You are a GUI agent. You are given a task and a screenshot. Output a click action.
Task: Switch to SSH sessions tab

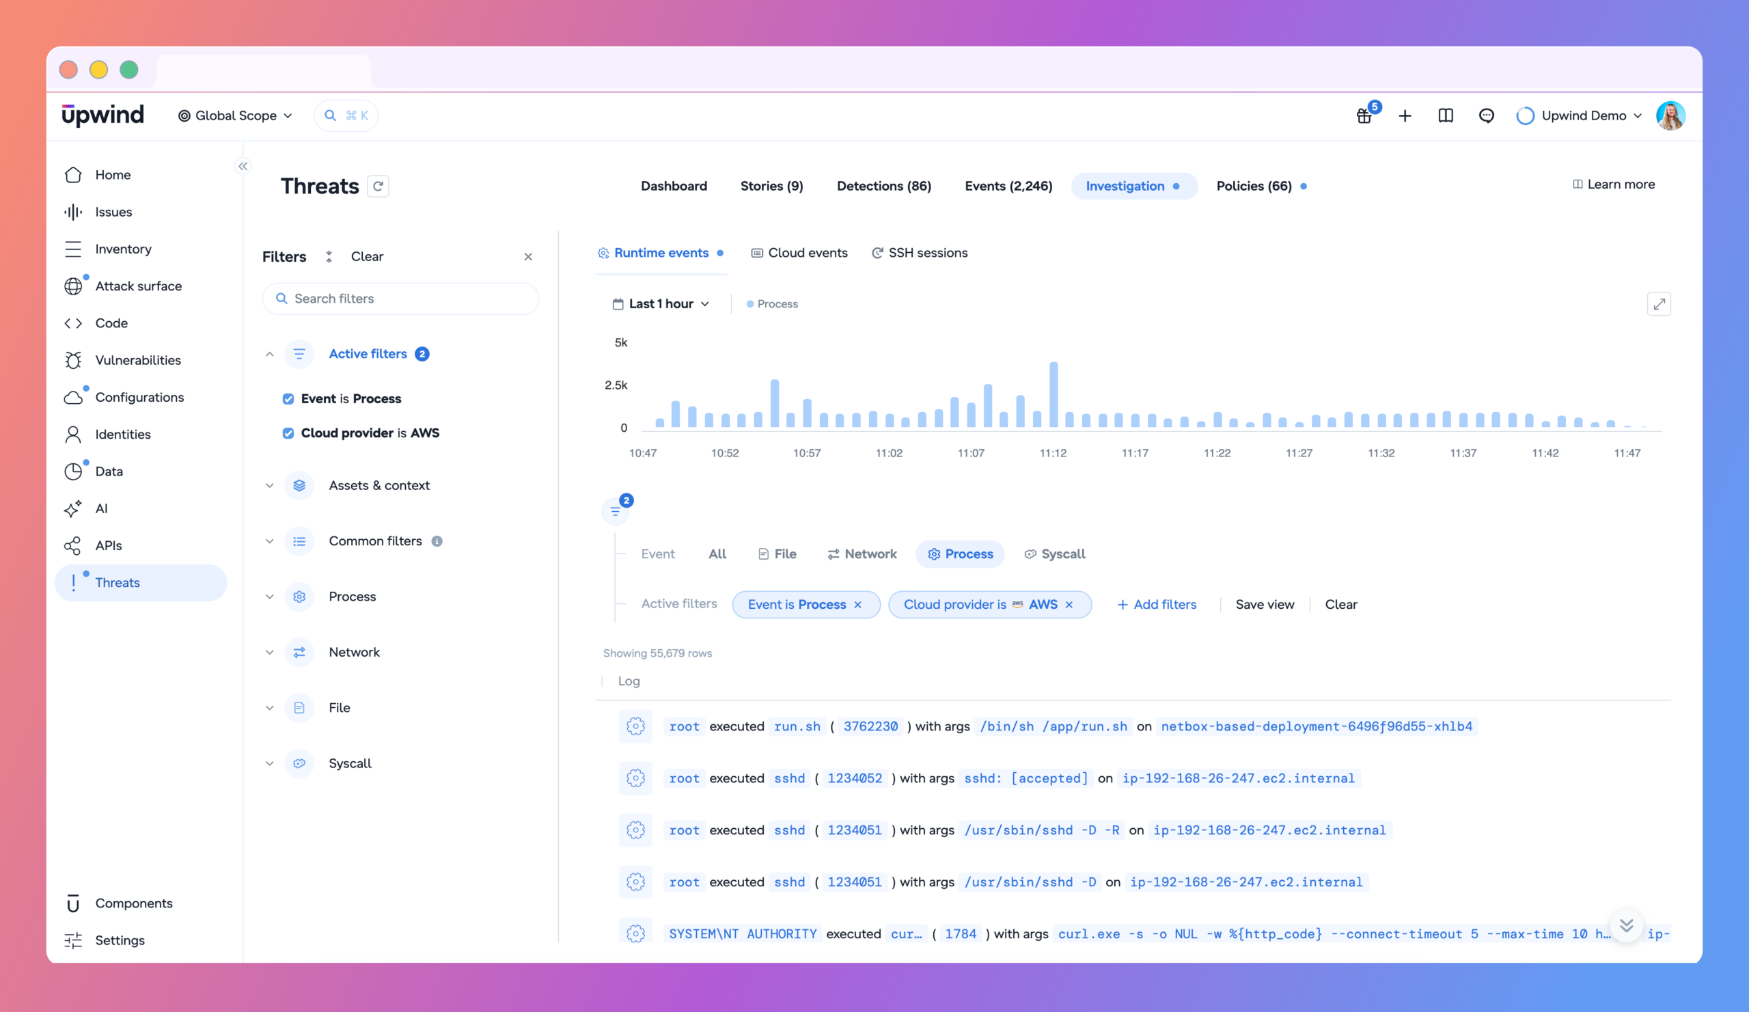click(920, 253)
